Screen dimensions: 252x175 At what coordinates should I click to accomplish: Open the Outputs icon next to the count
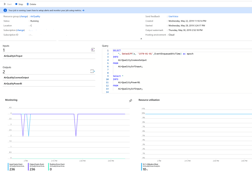pyautogui.click(x=93, y=72)
